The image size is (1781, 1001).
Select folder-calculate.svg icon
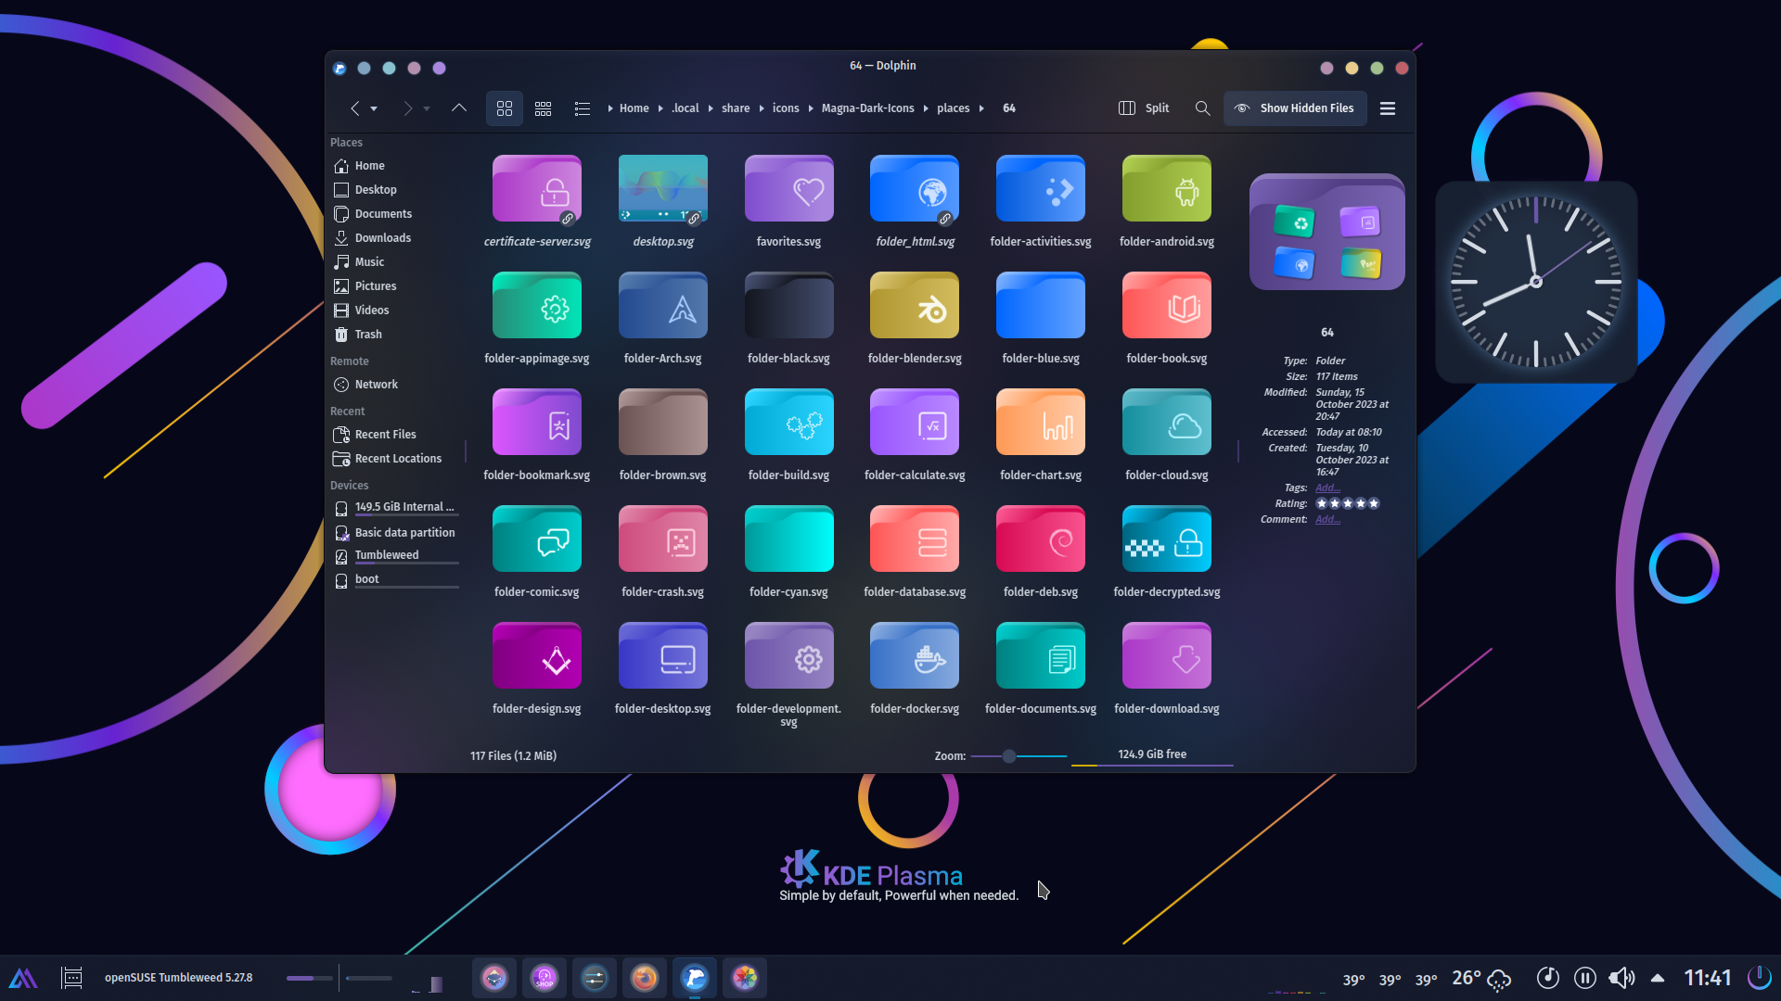coord(915,423)
